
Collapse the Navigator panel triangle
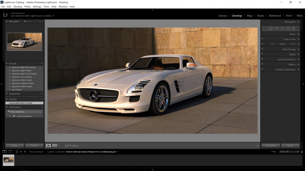pyautogui.click(x=7, y=21)
